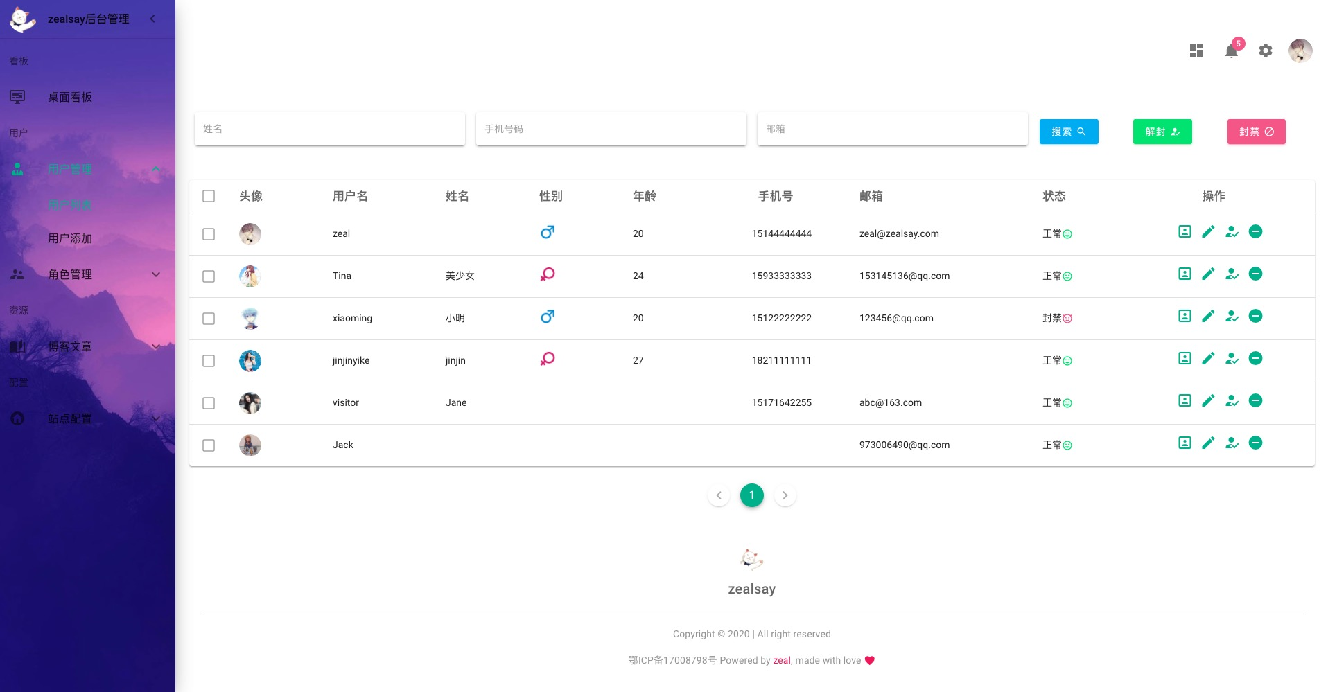Viewport: 1328px width, 692px height.
Task: Click Tina's avatar thumbnail in table
Action: click(250, 276)
